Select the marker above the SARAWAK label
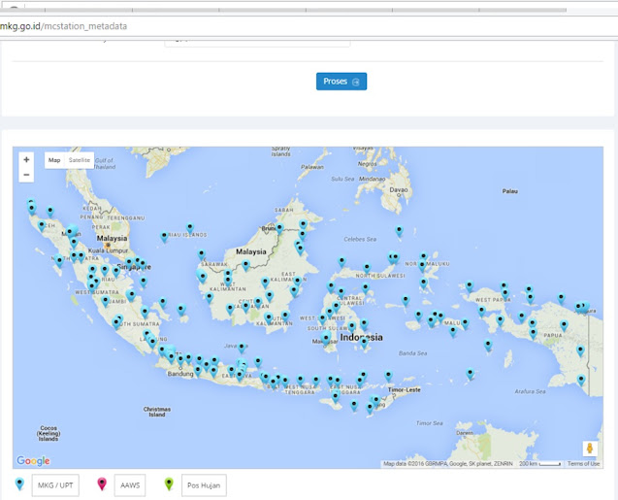The image size is (618, 500). pyautogui.click(x=202, y=254)
